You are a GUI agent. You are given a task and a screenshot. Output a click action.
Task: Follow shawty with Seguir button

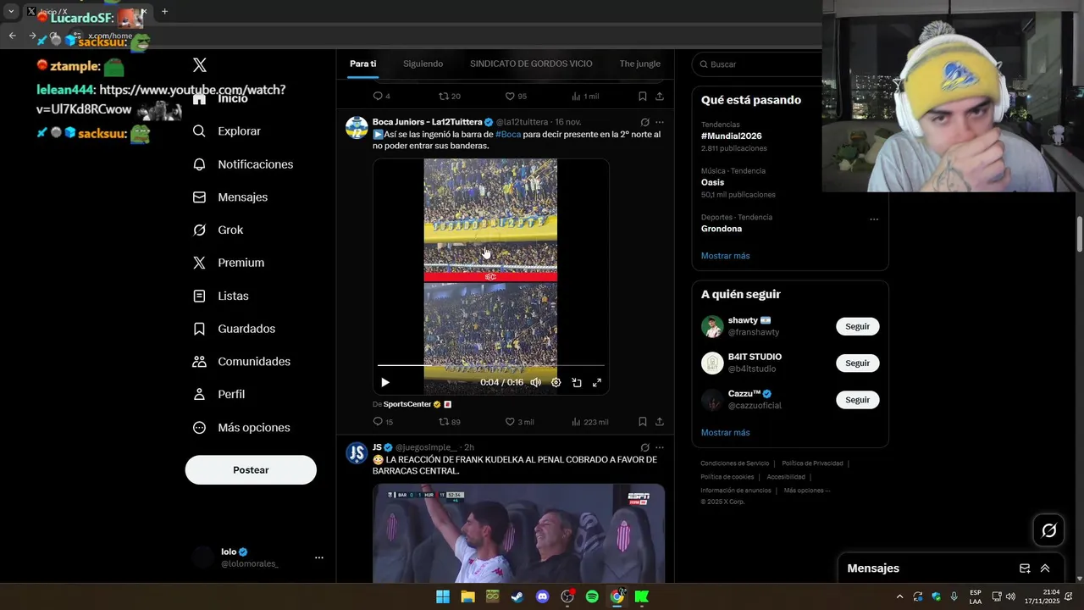click(857, 326)
